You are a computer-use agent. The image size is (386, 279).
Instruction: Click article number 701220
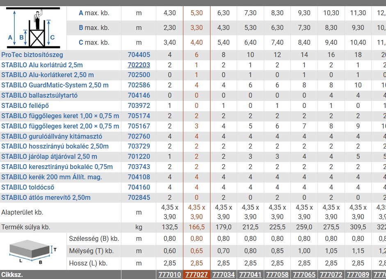tap(139, 157)
